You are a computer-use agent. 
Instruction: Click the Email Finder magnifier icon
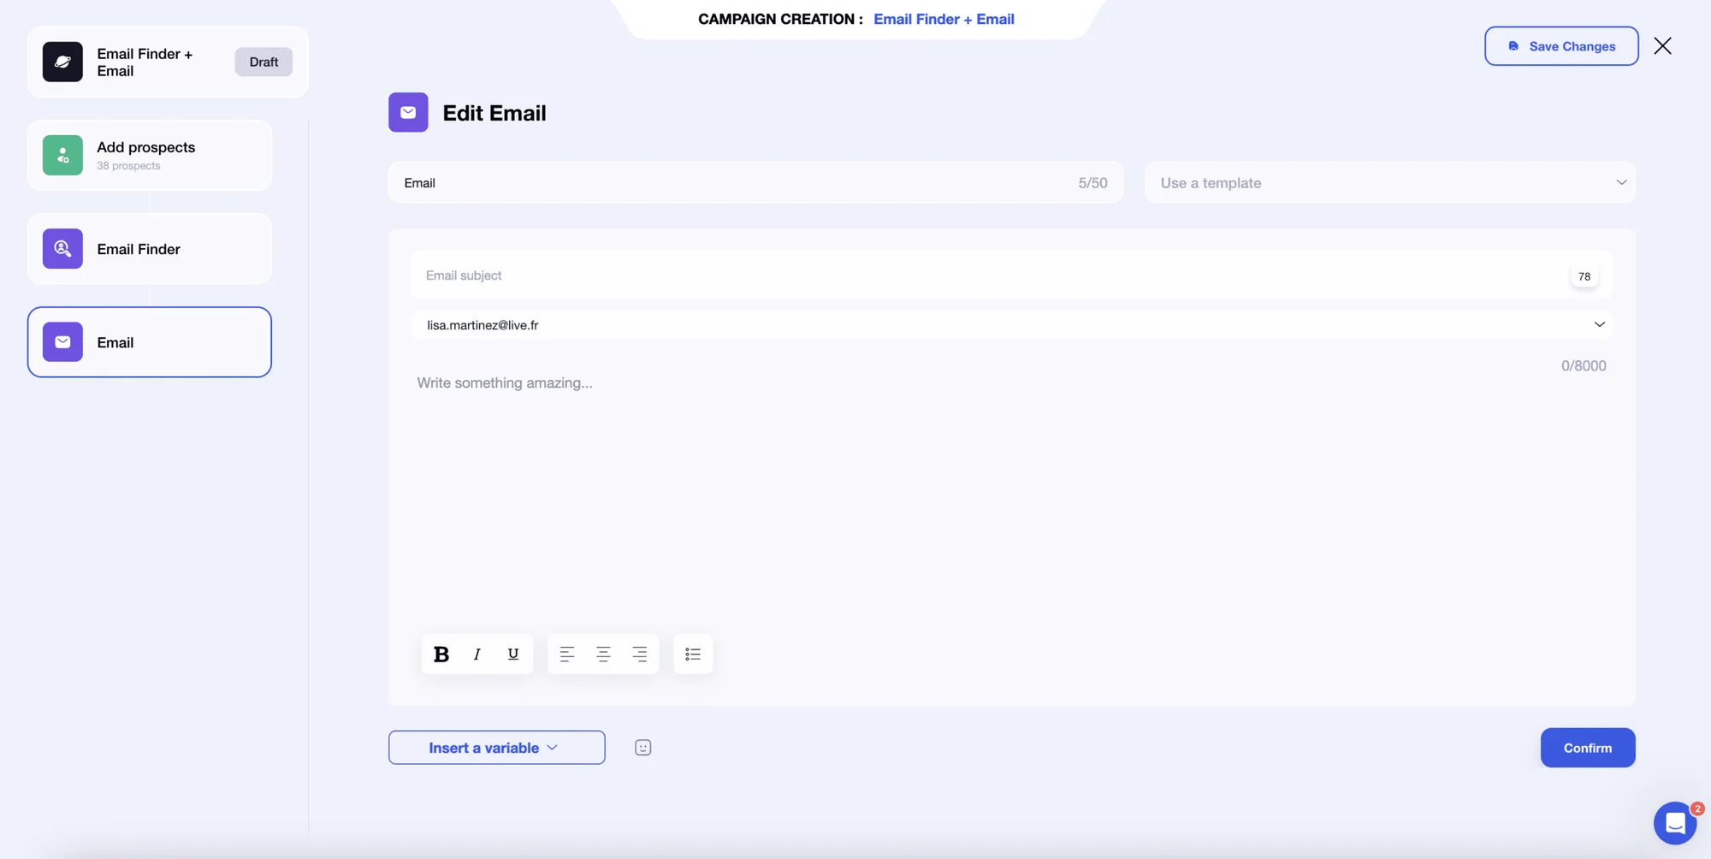coord(62,248)
